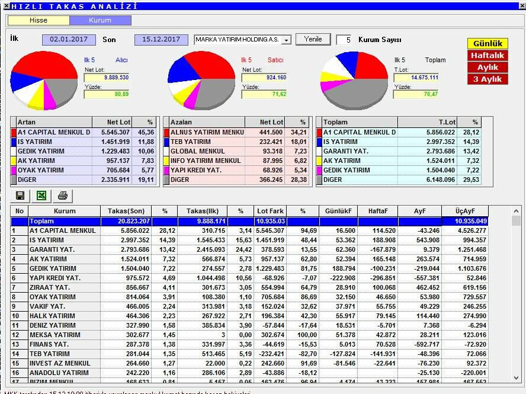Image resolution: width=526 pixels, height=394 pixels.
Task: Click the HaftaF column header
Action: [x=378, y=211]
